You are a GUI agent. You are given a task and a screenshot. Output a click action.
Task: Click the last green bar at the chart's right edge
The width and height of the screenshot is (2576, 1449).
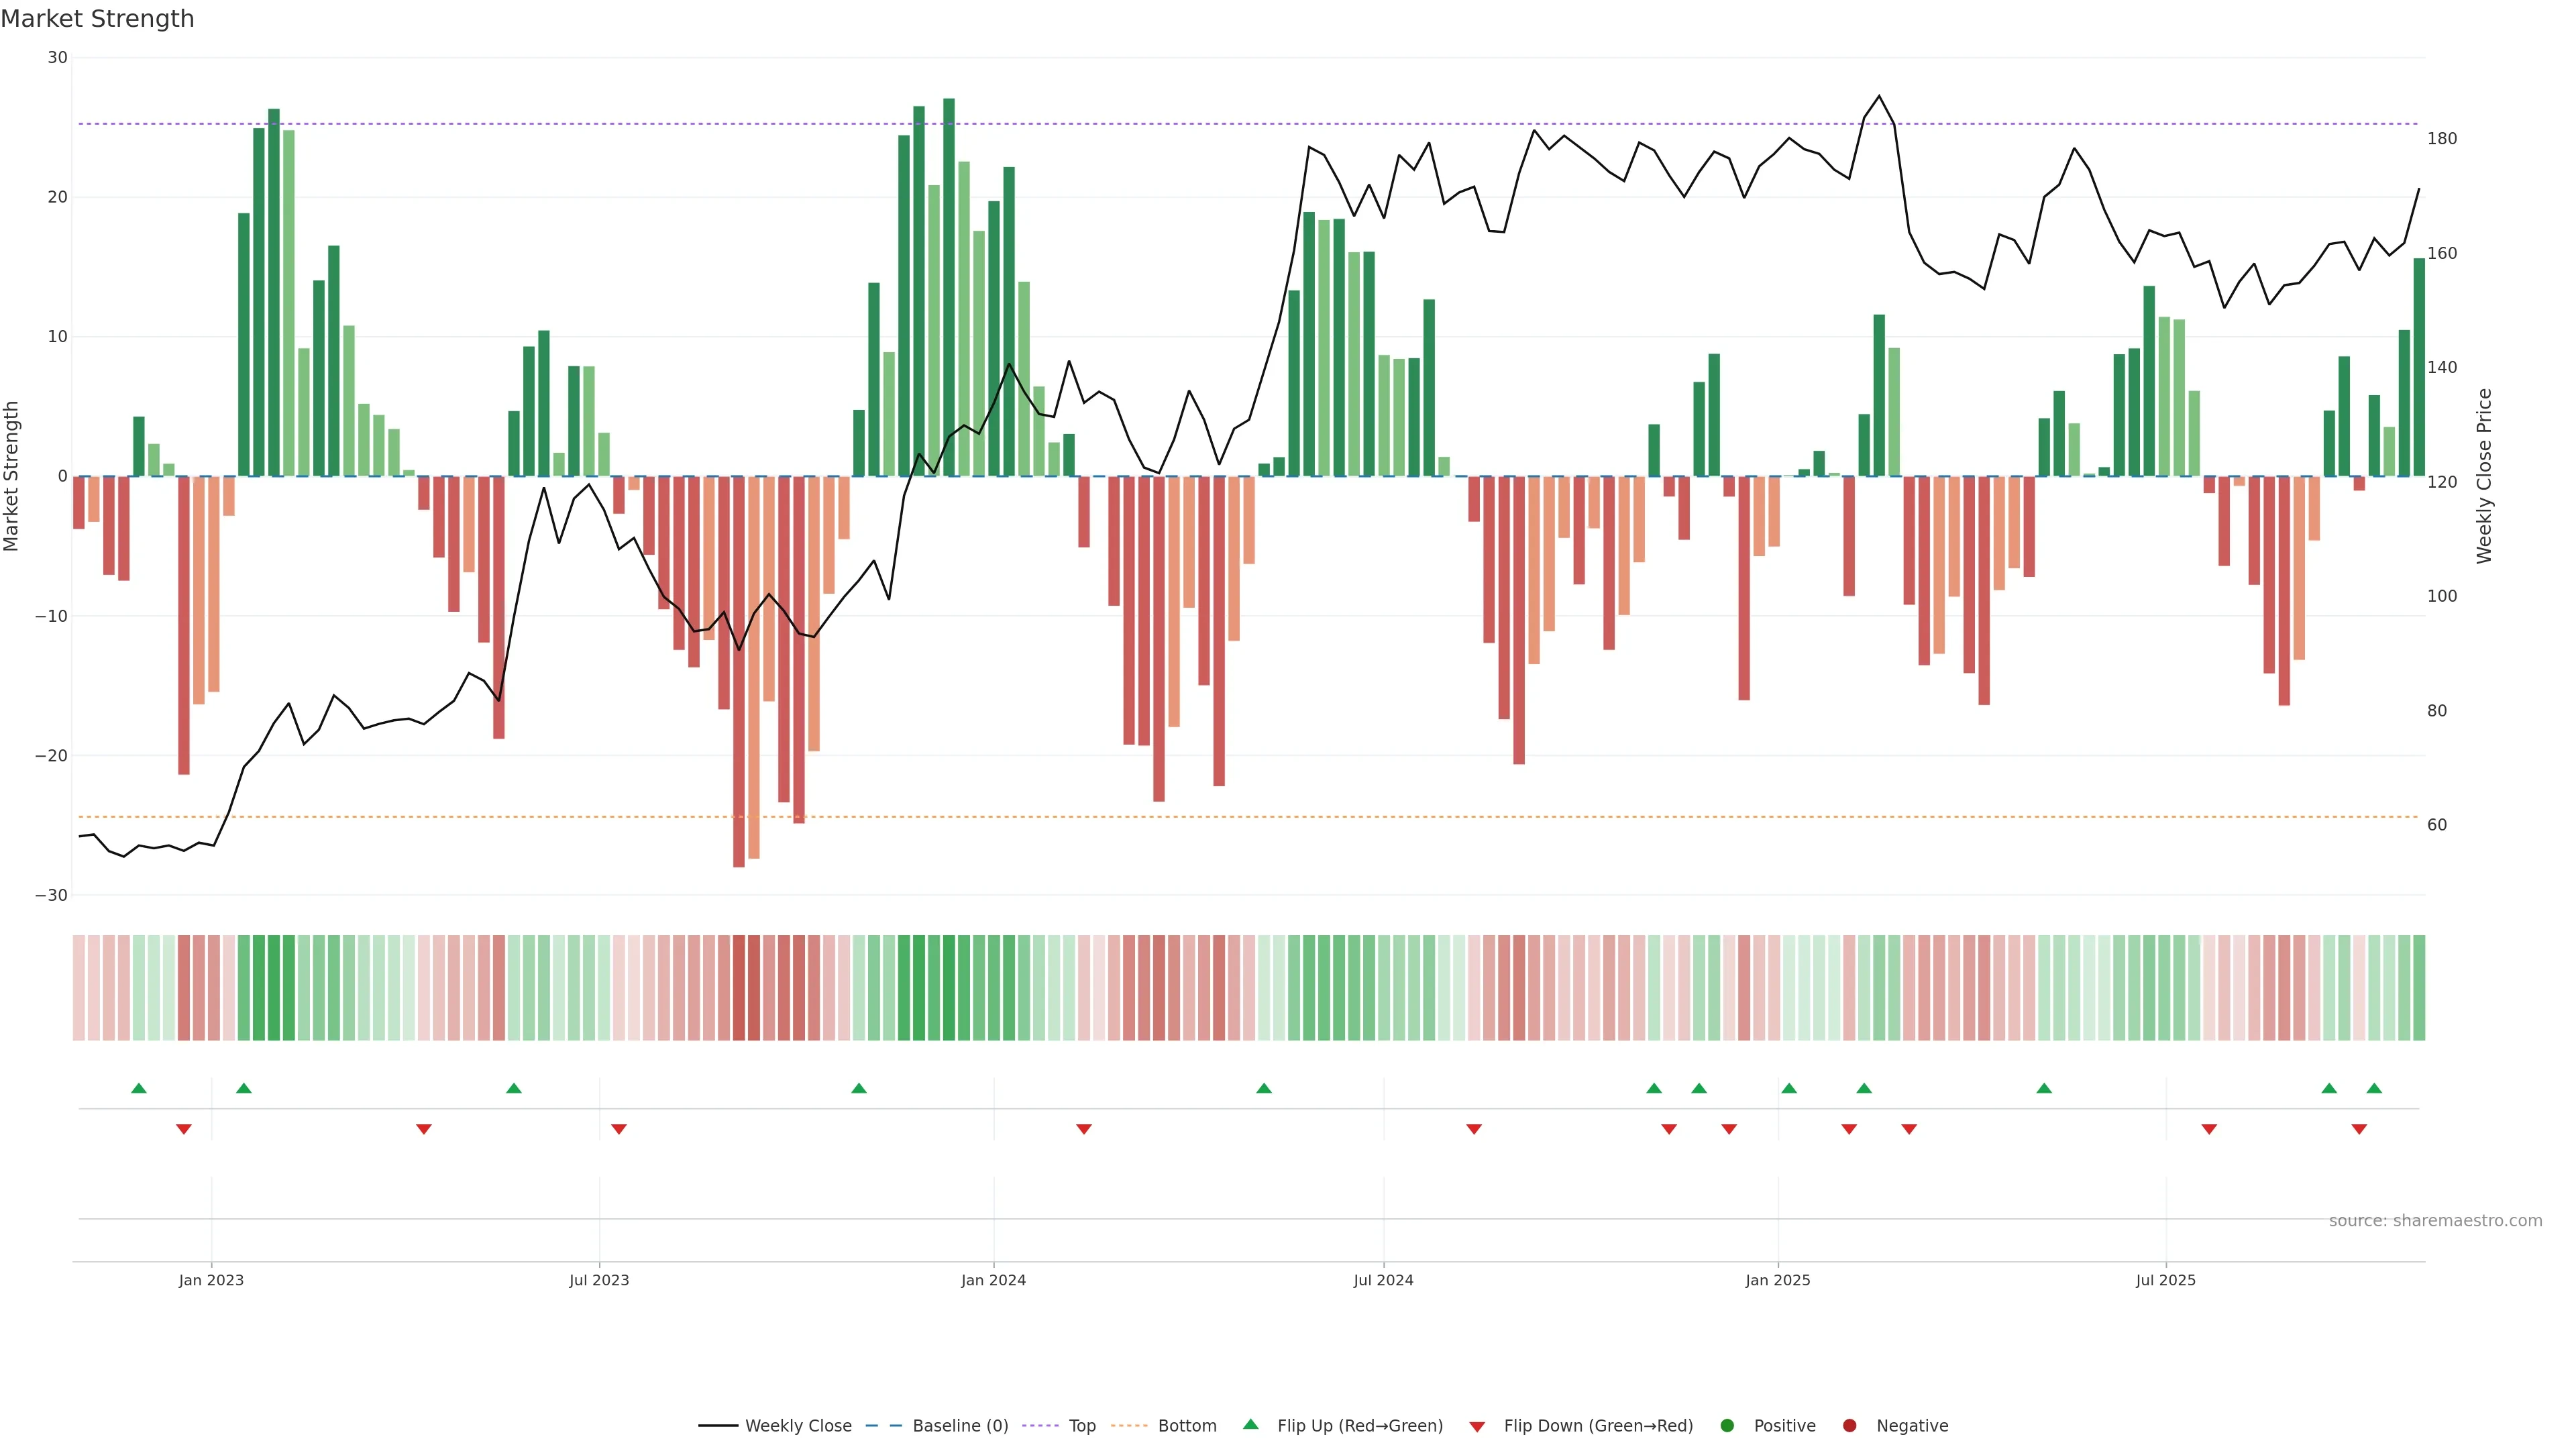click(x=2419, y=367)
